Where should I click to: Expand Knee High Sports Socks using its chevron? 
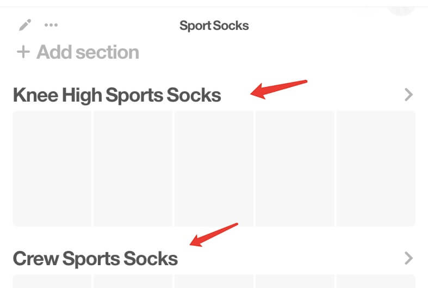(x=409, y=95)
